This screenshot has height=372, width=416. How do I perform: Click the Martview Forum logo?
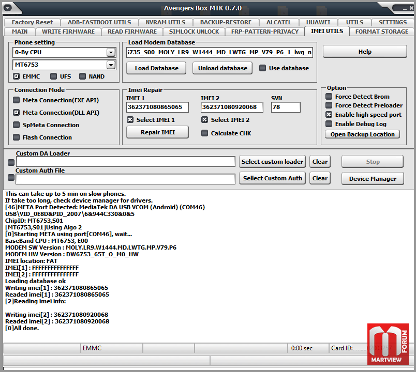tap(388, 344)
